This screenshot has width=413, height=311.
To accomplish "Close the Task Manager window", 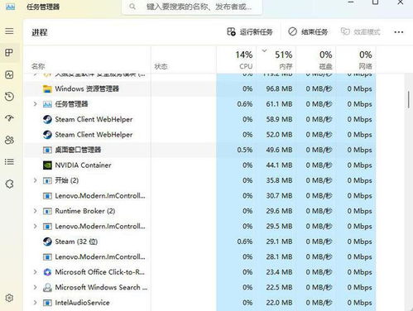I will pyautogui.click(x=401, y=2).
